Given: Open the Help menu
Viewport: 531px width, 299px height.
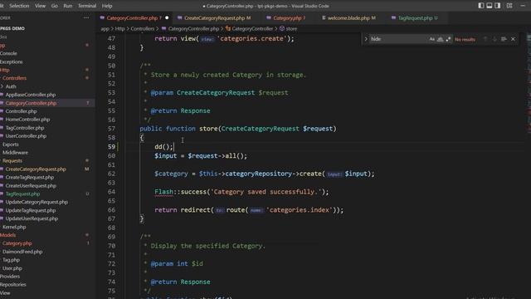Looking at the screenshot, I should click(x=107, y=6).
